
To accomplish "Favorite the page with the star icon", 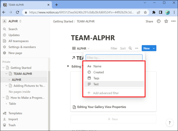I will pos(166,21).
